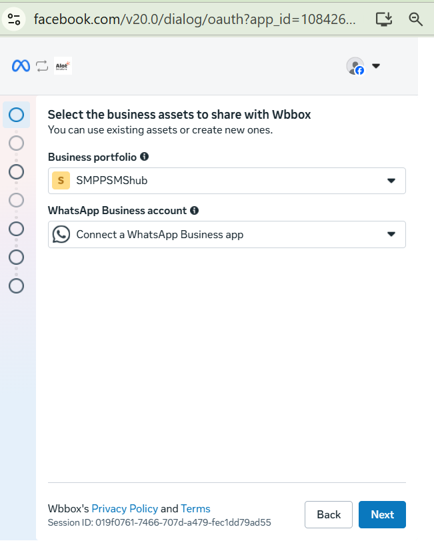Open the account menu arrow beside avatar
The width and height of the screenshot is (434, 549).
click(376, 66)
